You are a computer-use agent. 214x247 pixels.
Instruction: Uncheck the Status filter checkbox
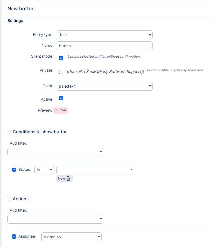coord(14,170)
